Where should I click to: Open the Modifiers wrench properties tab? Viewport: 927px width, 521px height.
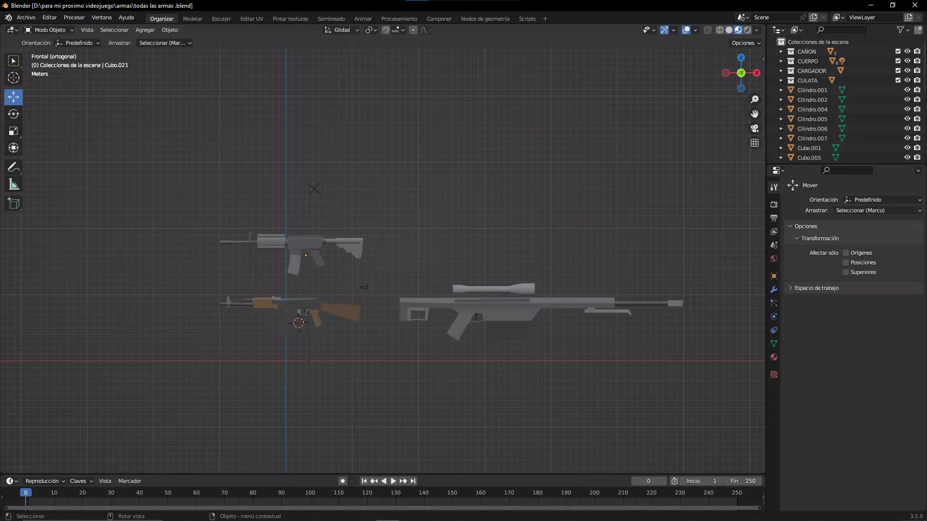(x=774, y=289)
